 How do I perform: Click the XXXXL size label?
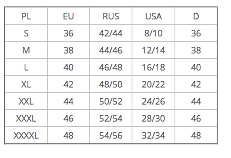pyautogui.click(x=26, y=135)
